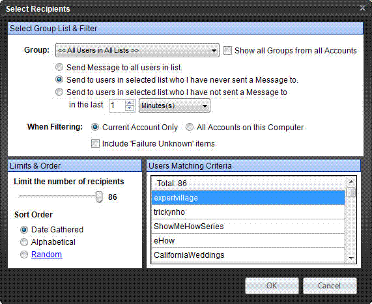
Task: Click the user list scroll down arrow
Action: click(x=351, y=258)
